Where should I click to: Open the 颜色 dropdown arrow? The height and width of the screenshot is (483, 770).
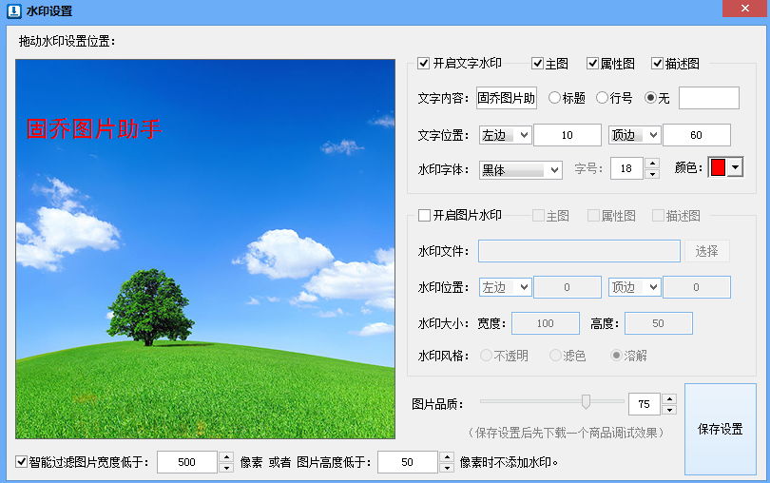pyautogui.click(x=735, y=167)
